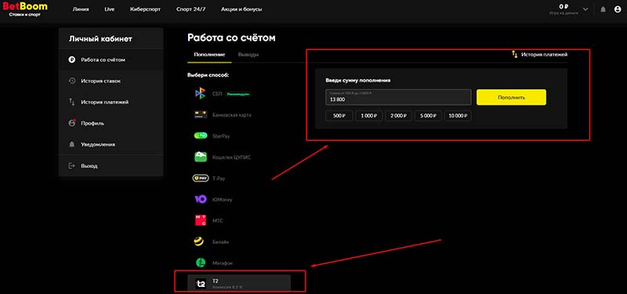Click the exit icon beside Выход

72,166
